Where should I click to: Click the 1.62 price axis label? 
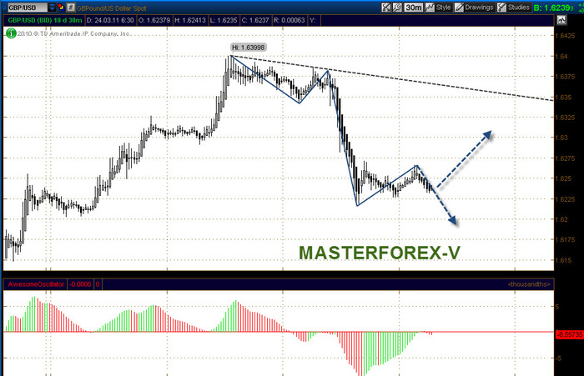coord(561,219)
